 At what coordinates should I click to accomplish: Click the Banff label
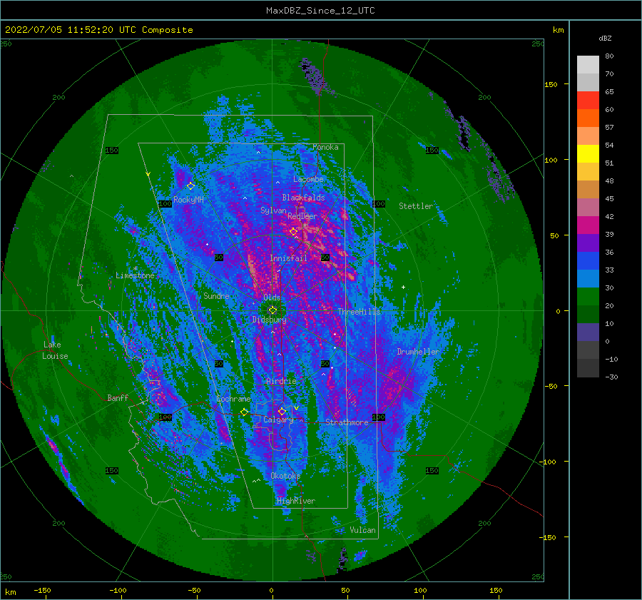tap(118, 397)
